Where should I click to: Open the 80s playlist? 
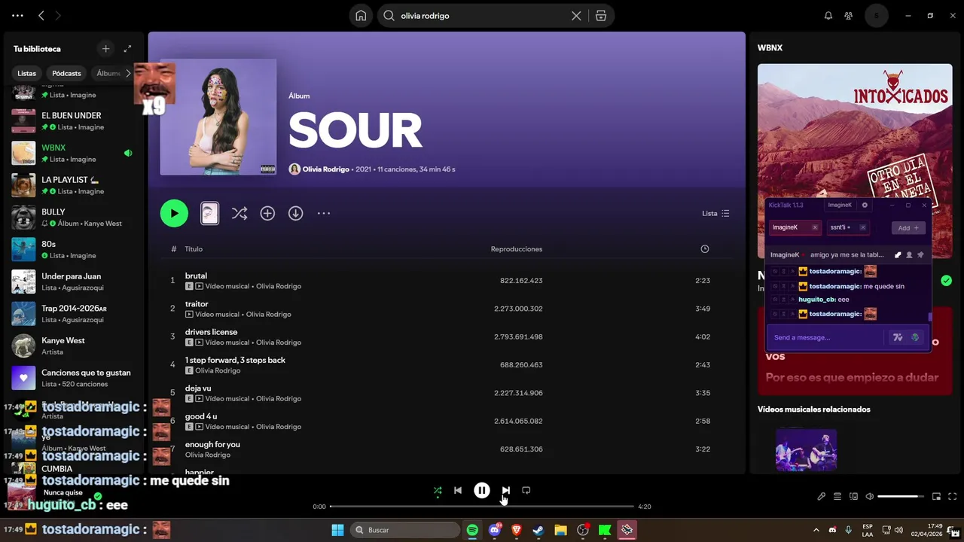74,250
